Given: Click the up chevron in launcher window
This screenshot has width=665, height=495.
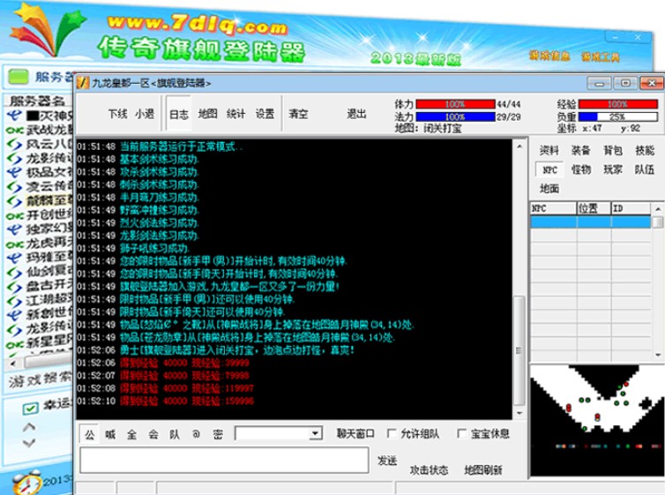Looking at the screenshot, I should pyautogui.click(x=29, y=427).
